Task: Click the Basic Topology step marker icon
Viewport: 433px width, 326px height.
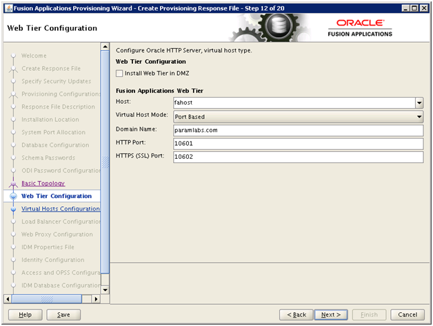Action: pyautogui.click(x=13, y=184)
